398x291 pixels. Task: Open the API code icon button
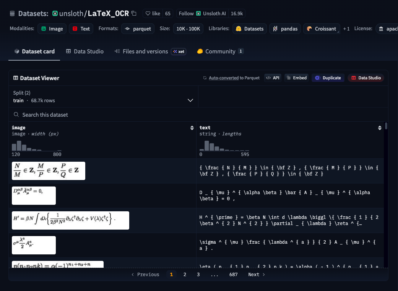pyautogui.click(x=273, y=78)
